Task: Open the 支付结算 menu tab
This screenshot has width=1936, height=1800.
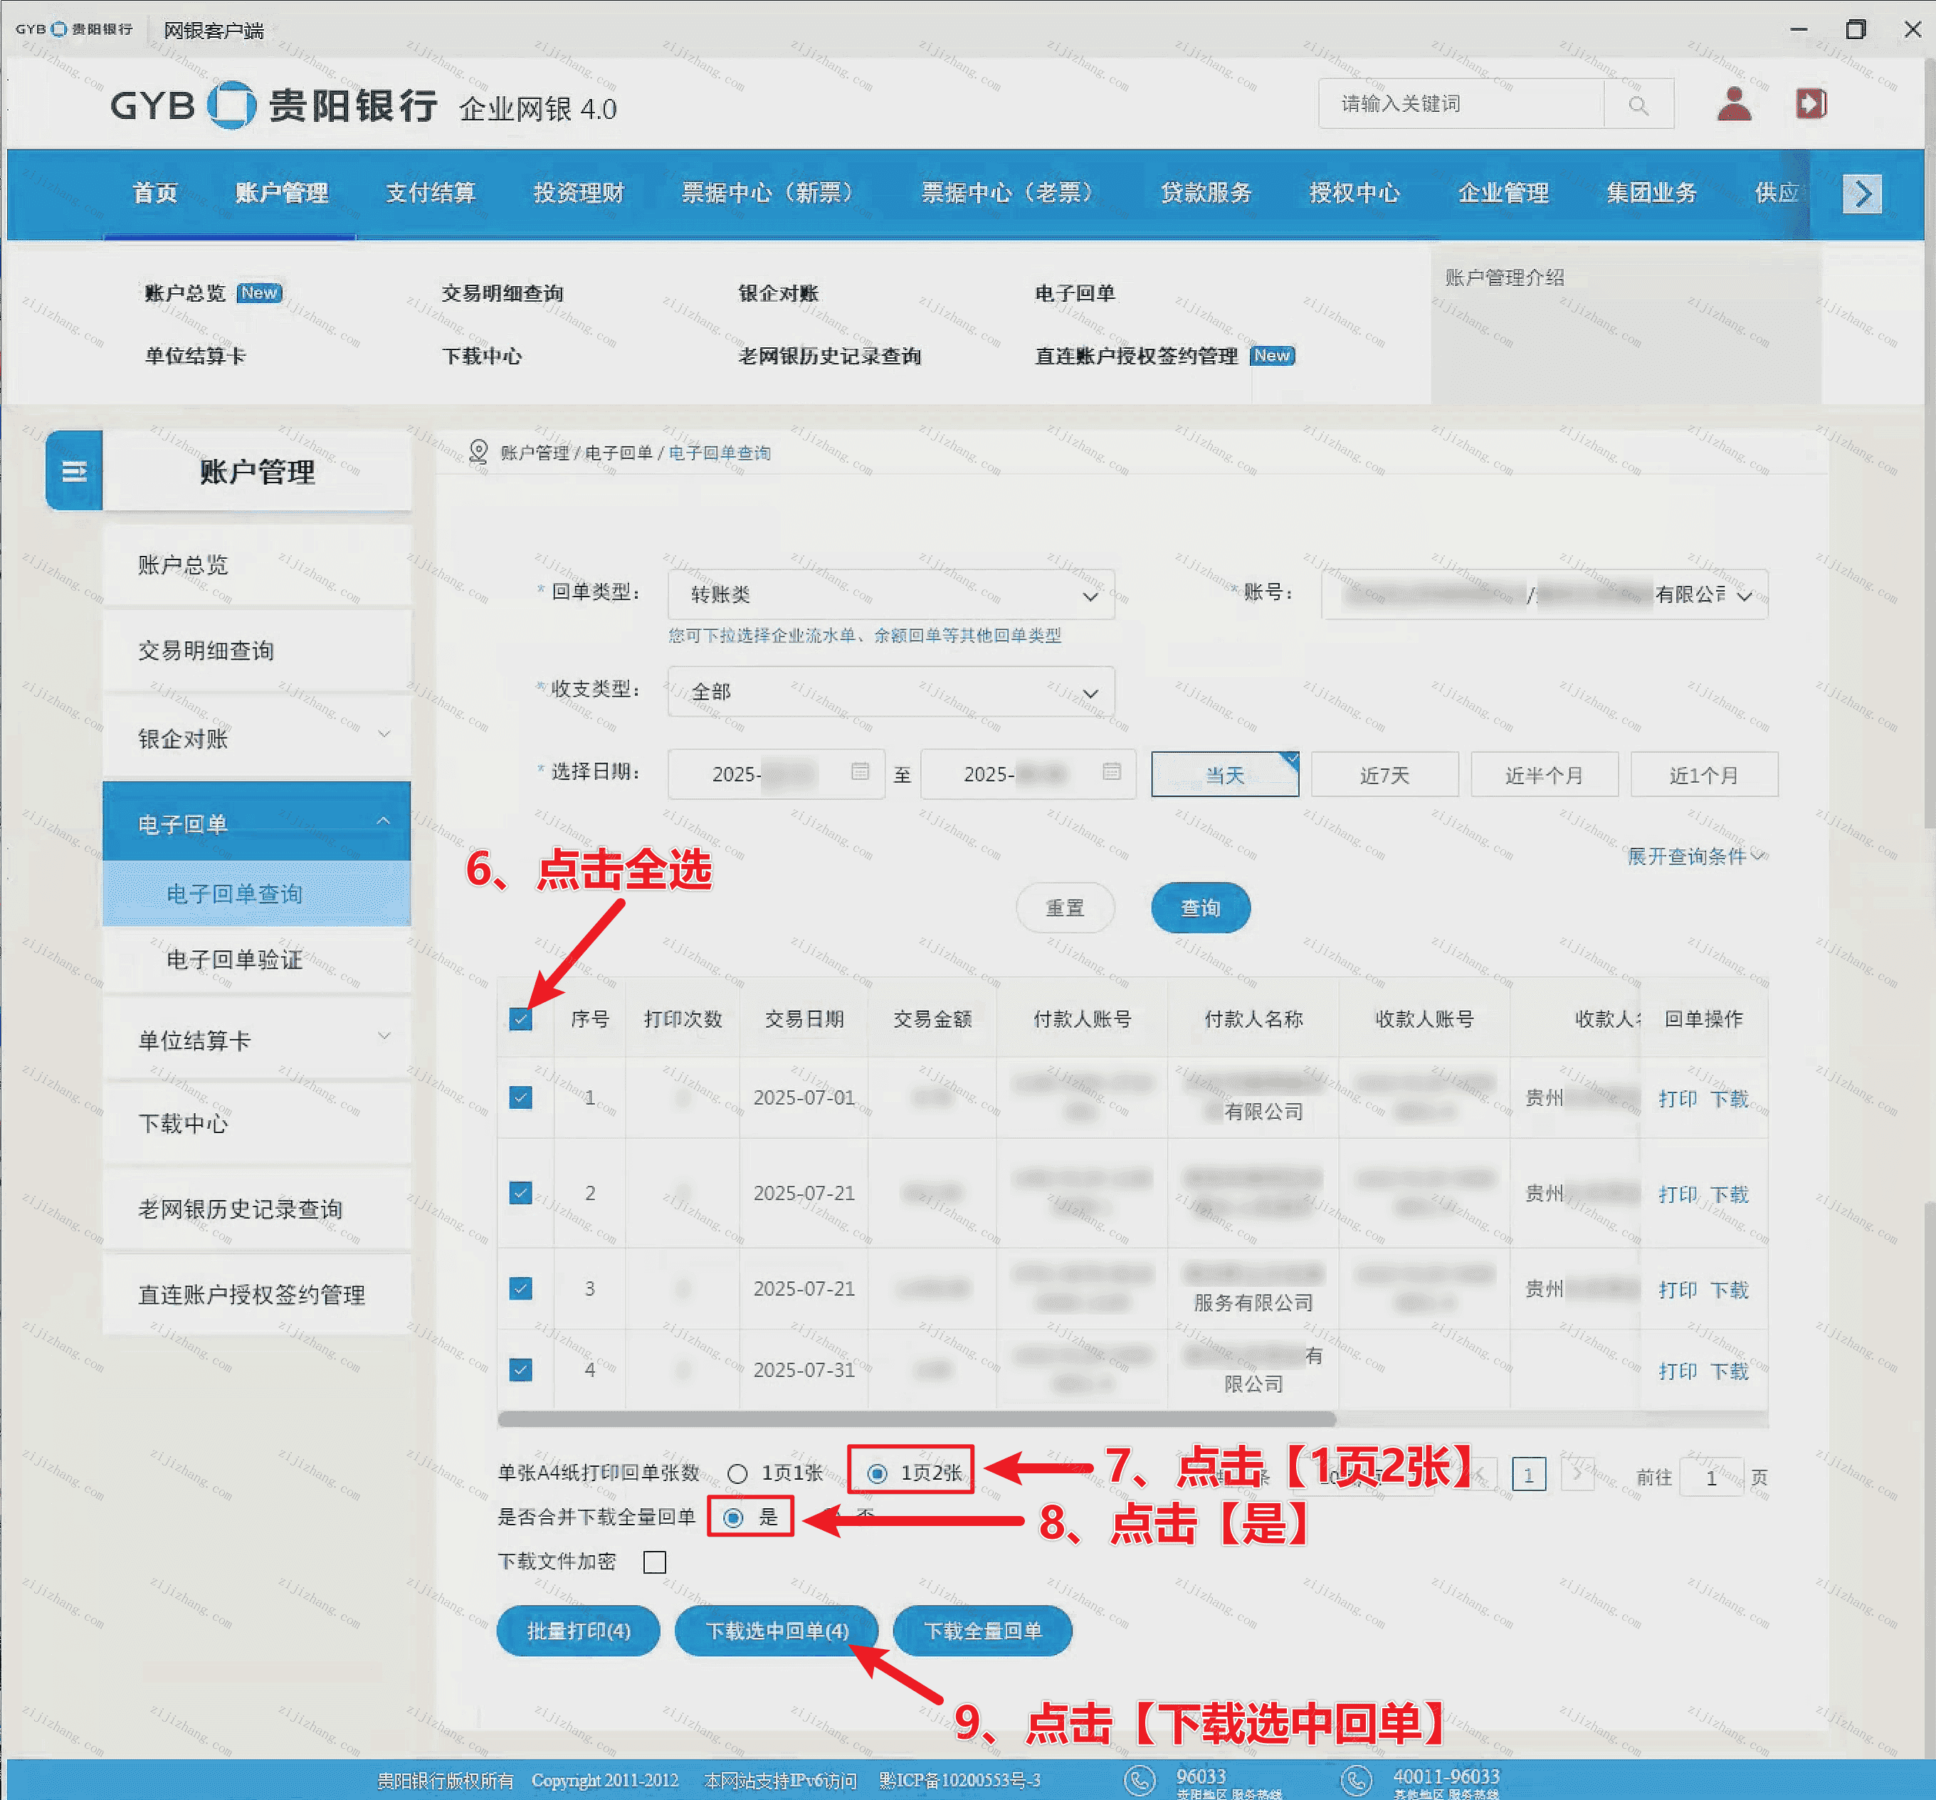Action: coord(429,193)
